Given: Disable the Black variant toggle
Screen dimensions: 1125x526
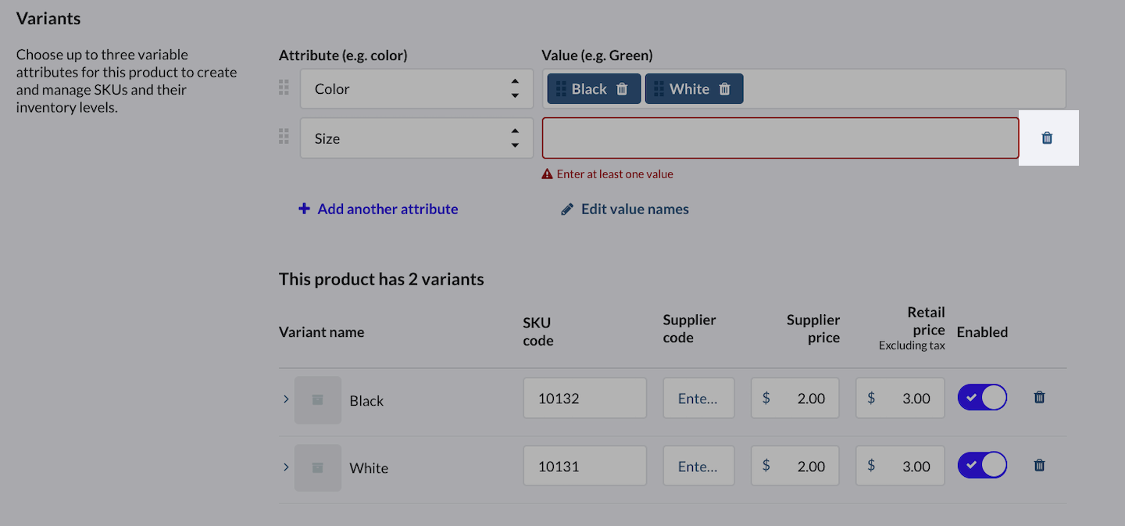Looking at the screenshot, I should coord(982,398).
